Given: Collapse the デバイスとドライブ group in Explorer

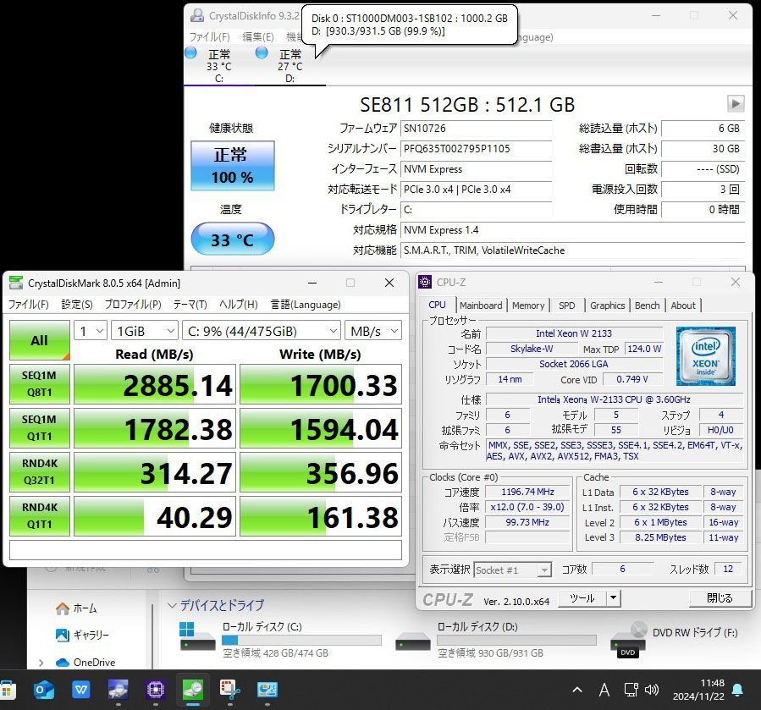Looking at the screenshot, I should [171, 606].
